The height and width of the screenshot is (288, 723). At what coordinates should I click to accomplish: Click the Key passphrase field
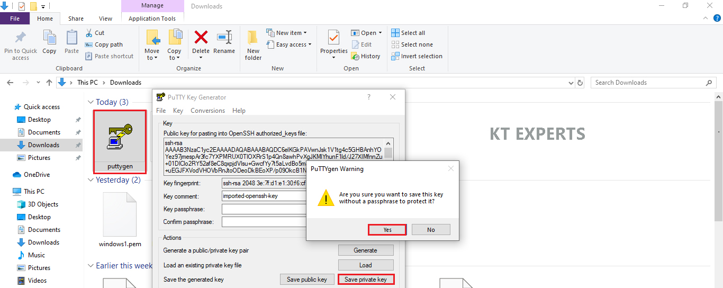265,209
